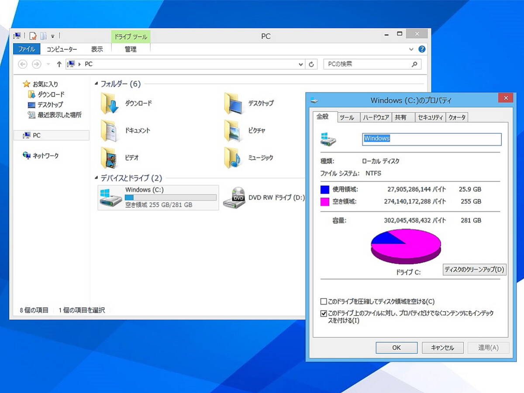Uncheck the index file contents checkbox
The width and height of the screenshot is (524, 393).
(x=324, y=313)
